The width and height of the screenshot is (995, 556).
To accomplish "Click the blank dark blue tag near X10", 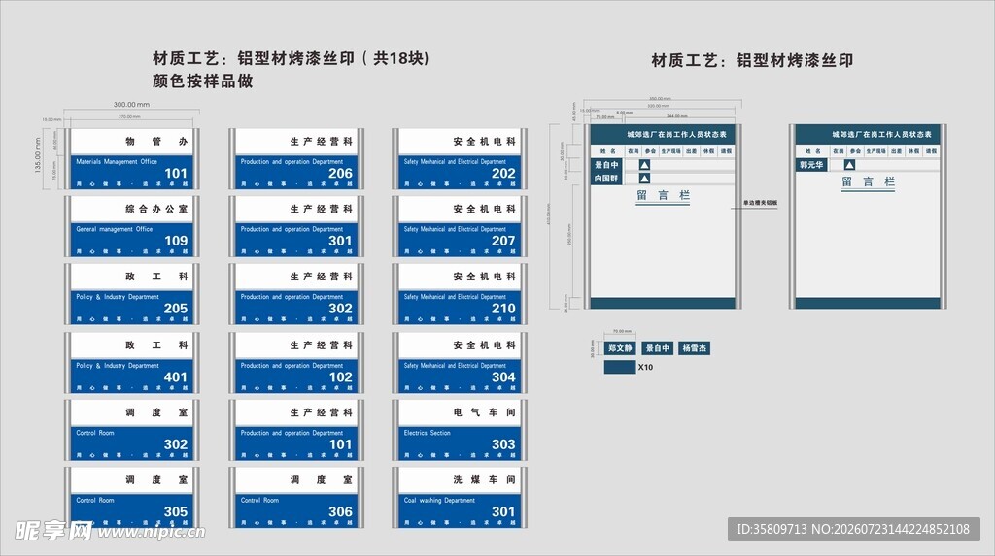I will pos(620,367).
